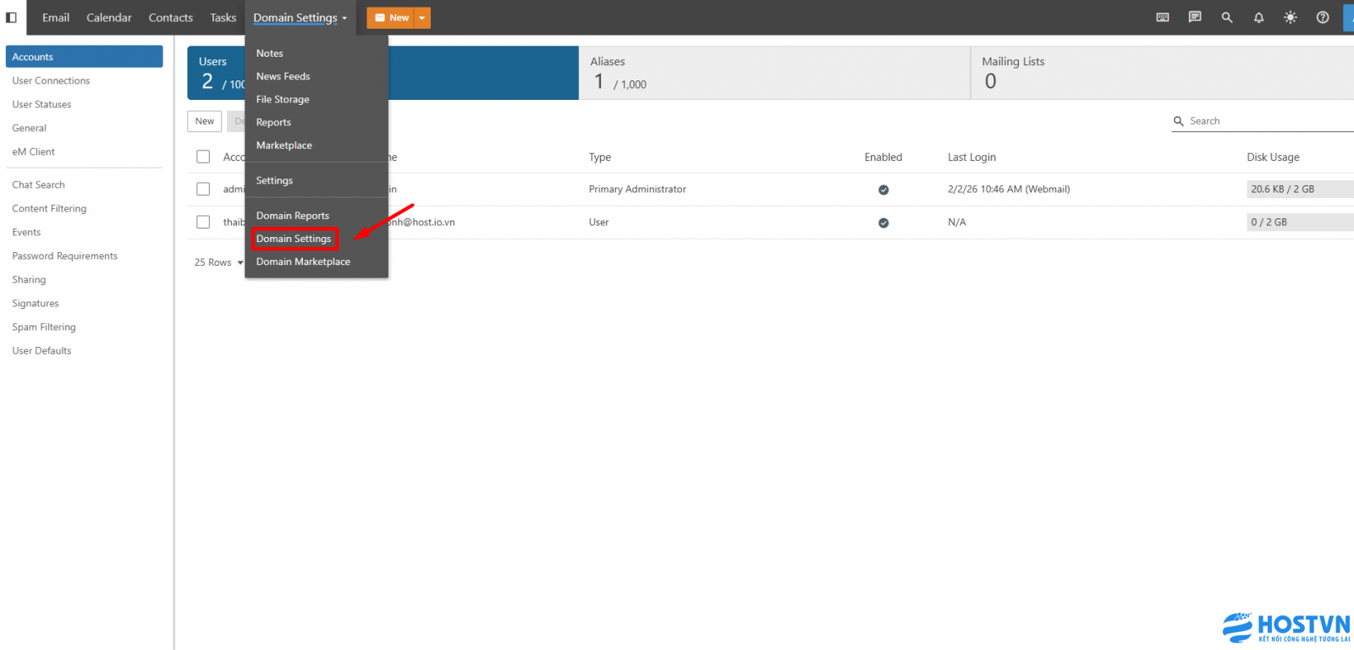Viewport: 1354px width, 650px height.
Task: Select the checkbox for the thaib user row
Action: [x=203, y=222]
